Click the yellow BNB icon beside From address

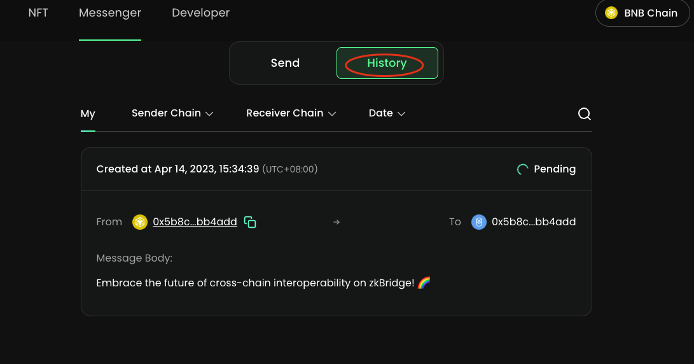coord(140,222)
